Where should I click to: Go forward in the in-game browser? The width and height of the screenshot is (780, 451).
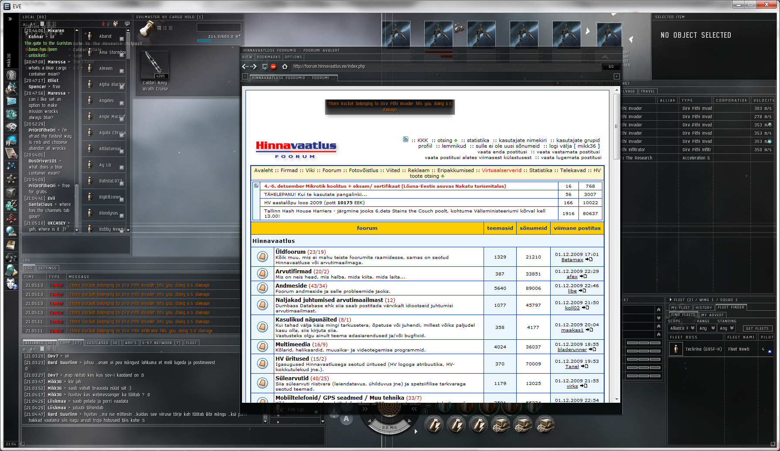[254, 66]
